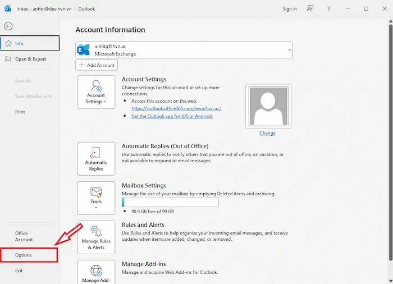Click the mailbox storage usage bar
This screenshot has height=284, width=393.
click(170, 202)
